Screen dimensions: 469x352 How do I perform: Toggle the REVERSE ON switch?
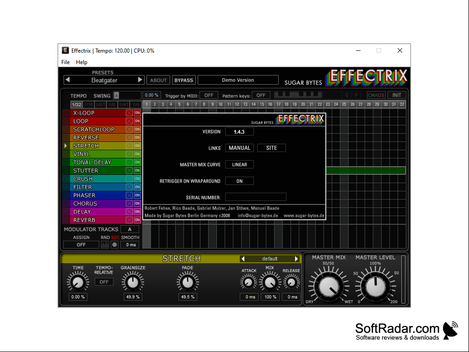(x=137, y=138)
